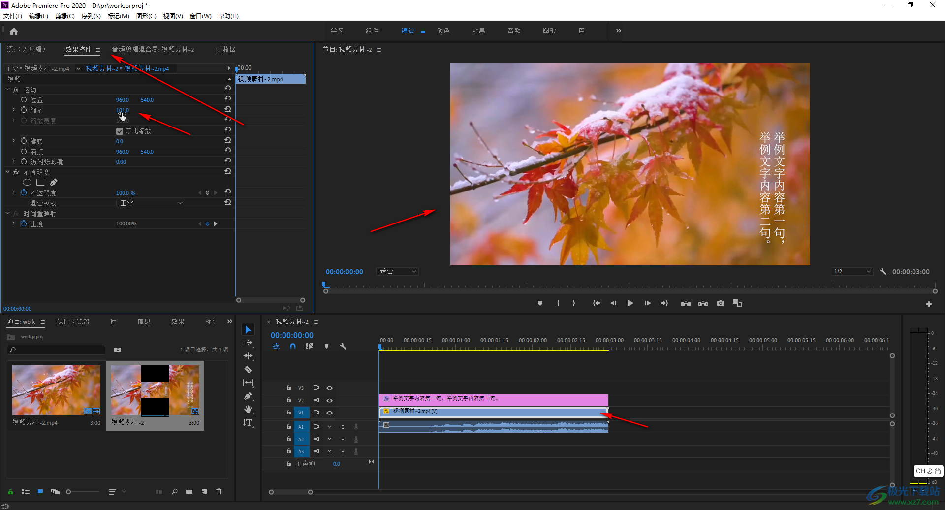
Task: Select the Hand tool
Action: pos(248,409)
